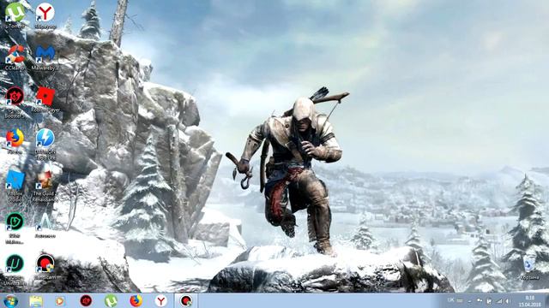Launch Yandex browser from the taskbar
Viewport: 549px width, 308px height.
pos(161,300)
